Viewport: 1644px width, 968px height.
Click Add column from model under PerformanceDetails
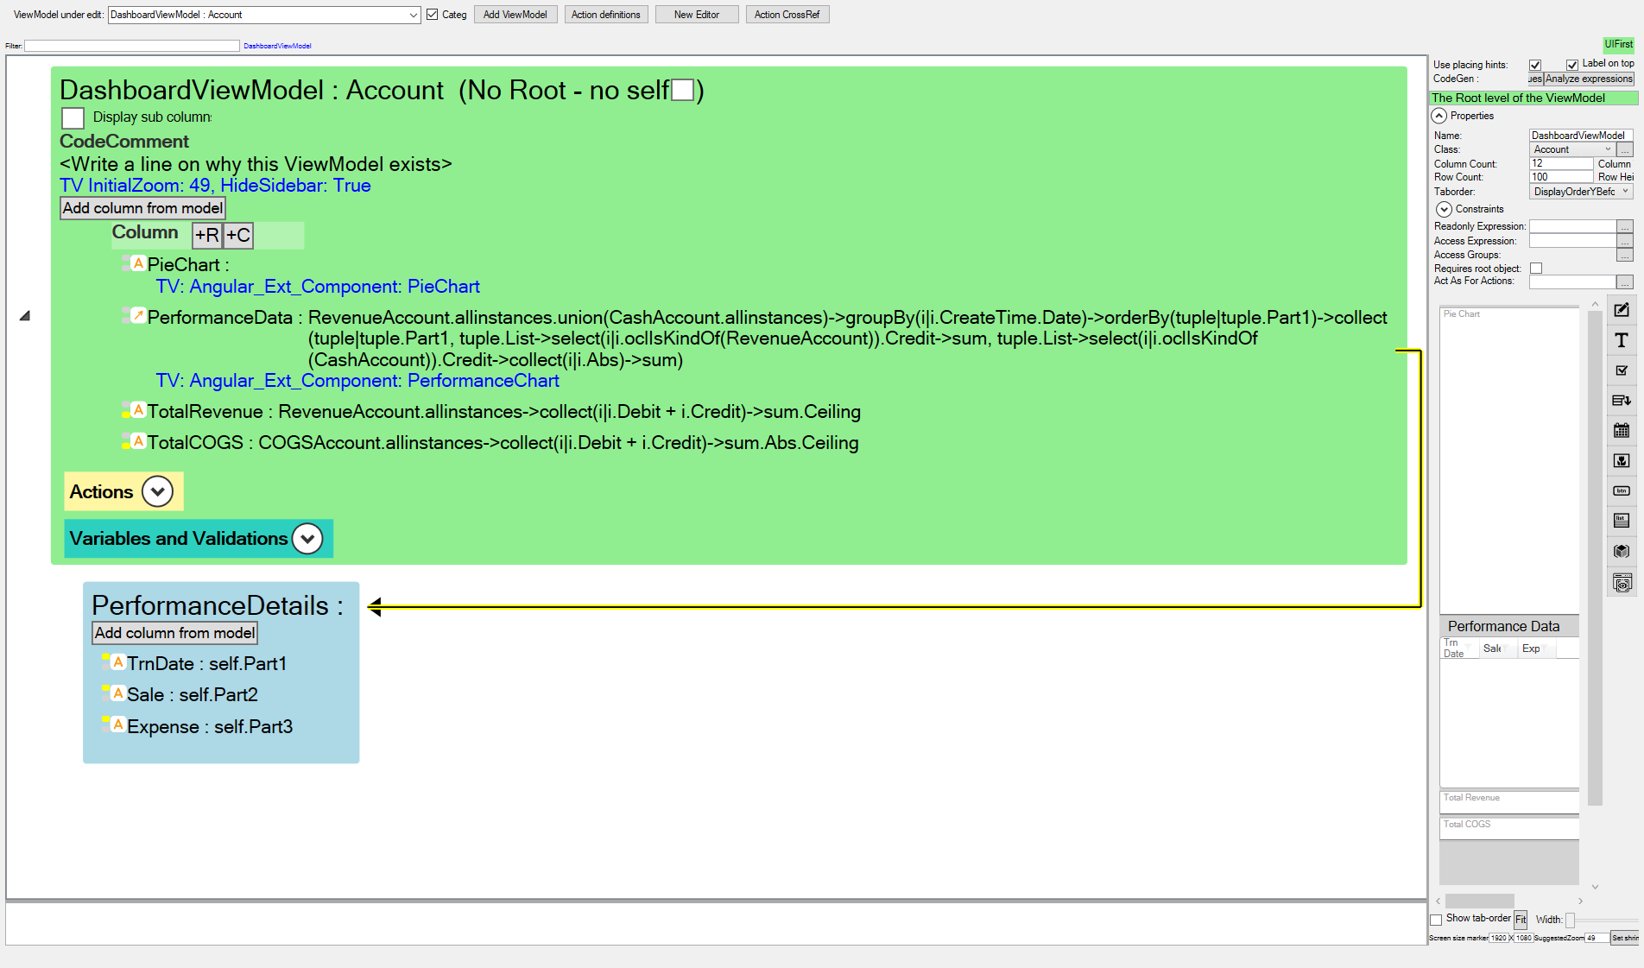pyautogui.click(x=174, y=633)
